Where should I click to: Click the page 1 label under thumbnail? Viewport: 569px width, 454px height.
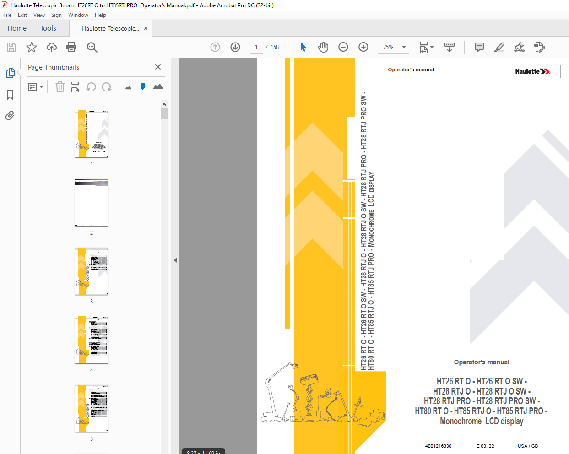(x=92, y=164)
